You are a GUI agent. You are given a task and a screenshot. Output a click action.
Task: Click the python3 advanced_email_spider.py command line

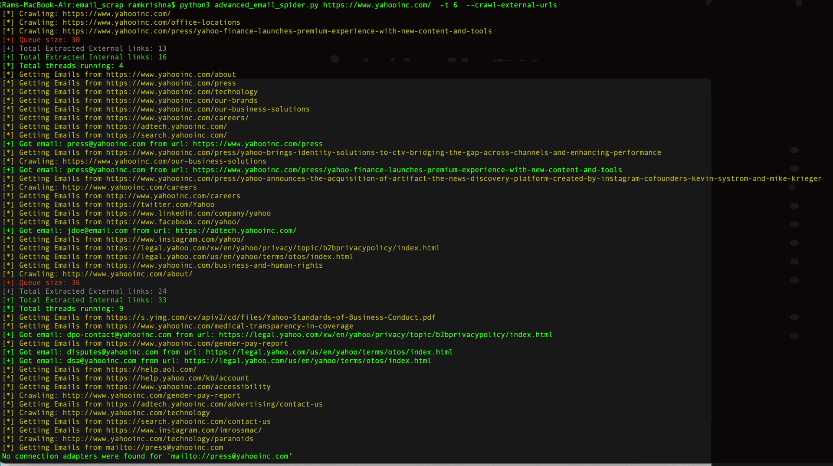279,5
